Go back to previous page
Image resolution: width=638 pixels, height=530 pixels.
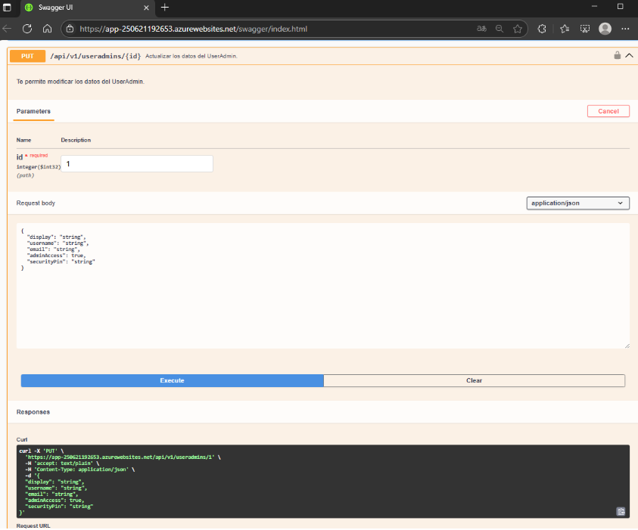click(x=7, y=29)
